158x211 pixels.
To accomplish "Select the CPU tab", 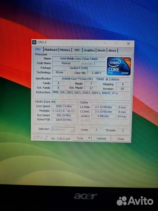I will 38,49.
